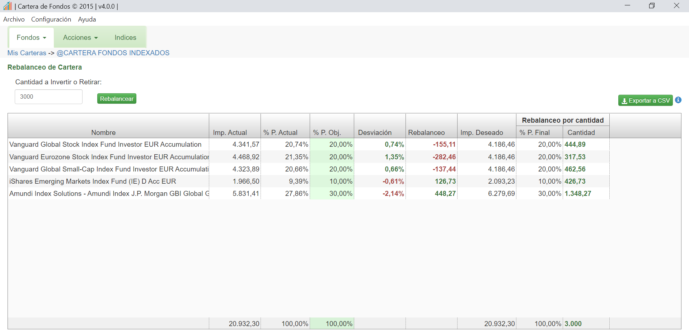Click the Rebalanceo de Cartera heading
The width and height of the screenshot is (689, 334).
[x=44, y=67]
